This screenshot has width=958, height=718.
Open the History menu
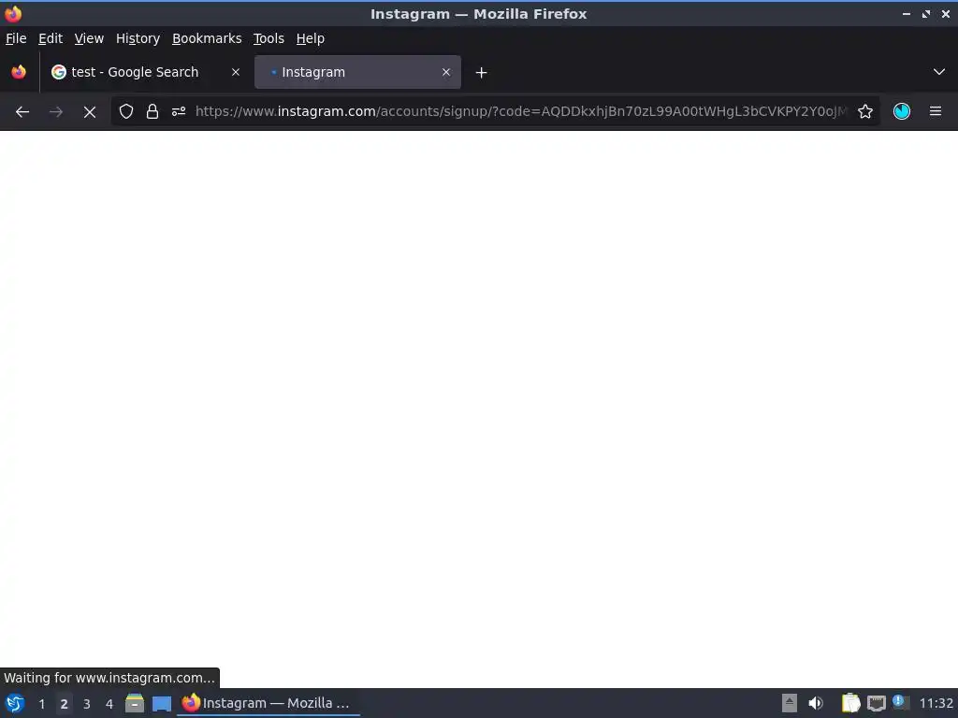point(138,38)
